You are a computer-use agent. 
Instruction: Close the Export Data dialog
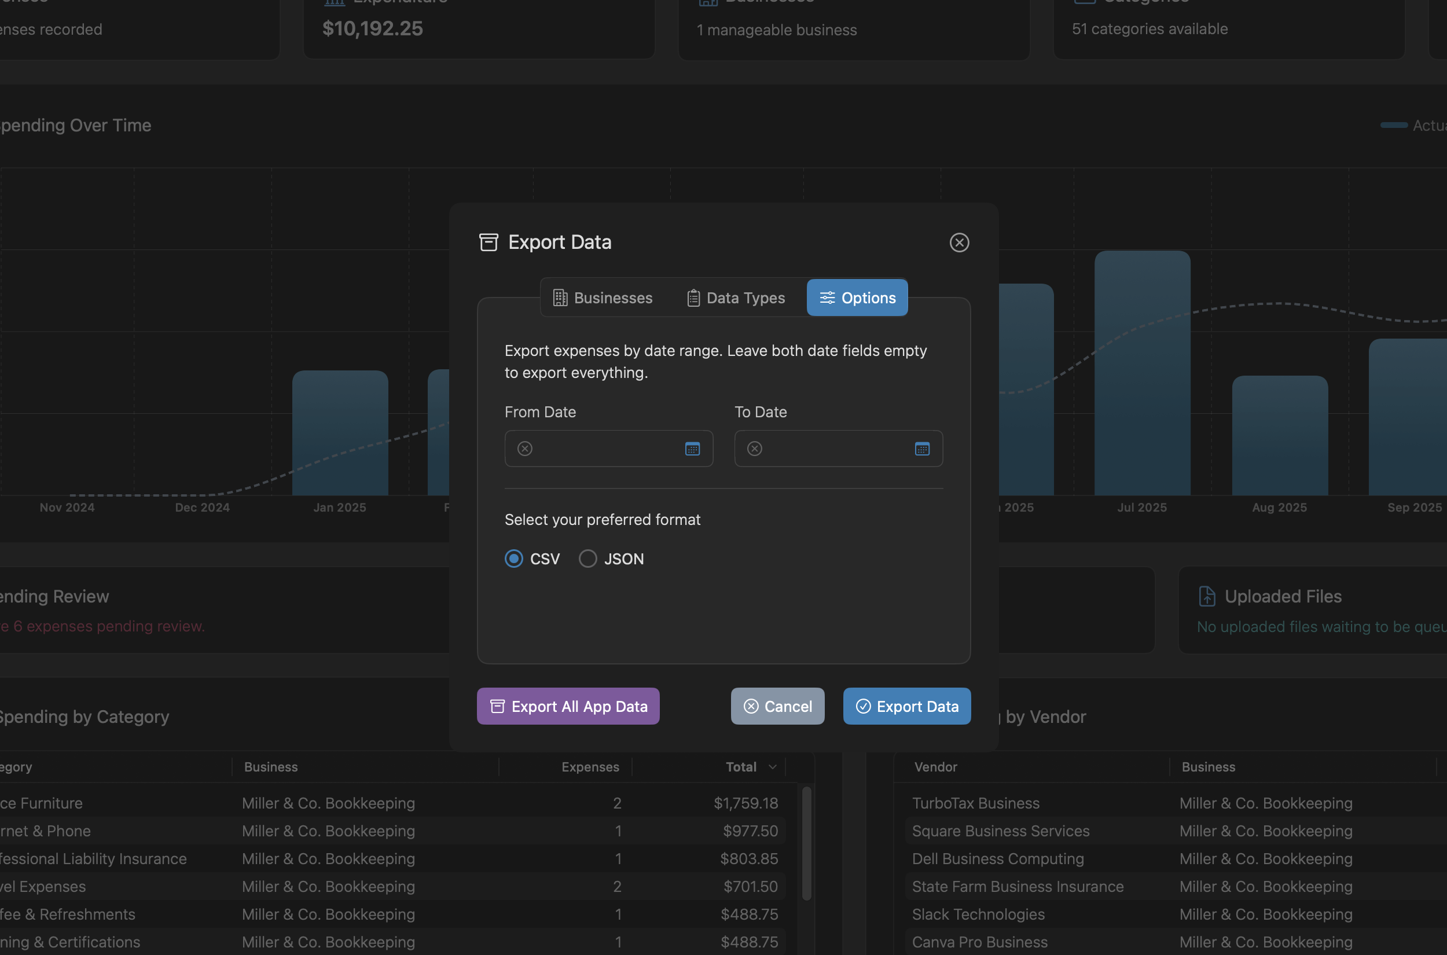[x=958, y=242]
